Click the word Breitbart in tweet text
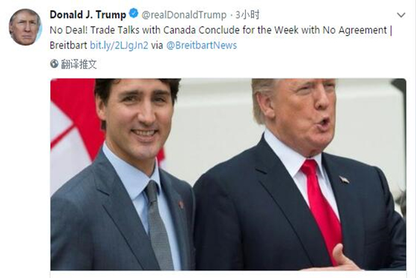 pyautogui.click(x=68, y=45)
